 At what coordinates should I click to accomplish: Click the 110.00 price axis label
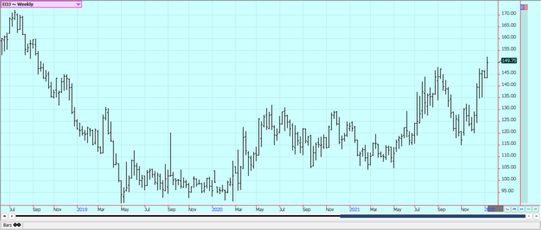tap(509, 155)
